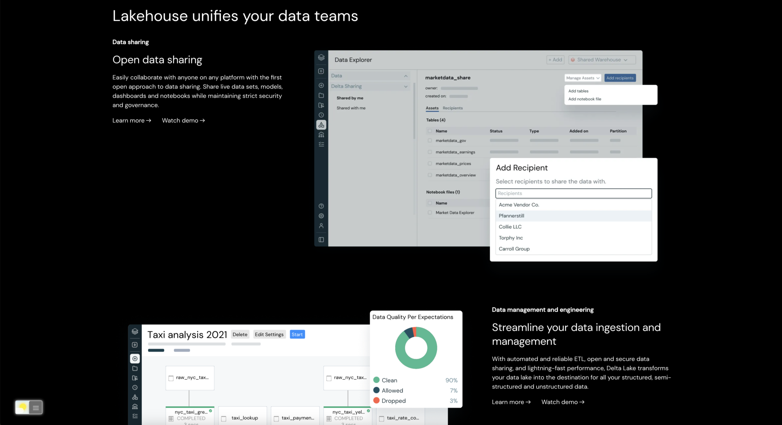Select the Compute cloud icon in sidebar
The image size is (782, 425).
point(321,134)
